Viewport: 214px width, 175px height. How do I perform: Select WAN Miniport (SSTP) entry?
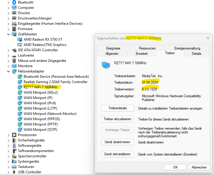pyautogui.click(x=40, y=130)
